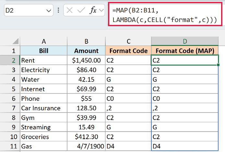Image resolution: width=225 pixels, height=152 pixels.
Task: Select the Streaming row G cell in column D
Action: 185,127
